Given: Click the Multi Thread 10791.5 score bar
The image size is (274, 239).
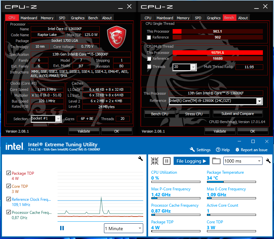Looking at the screenshot, I should (x=218, y=53).
